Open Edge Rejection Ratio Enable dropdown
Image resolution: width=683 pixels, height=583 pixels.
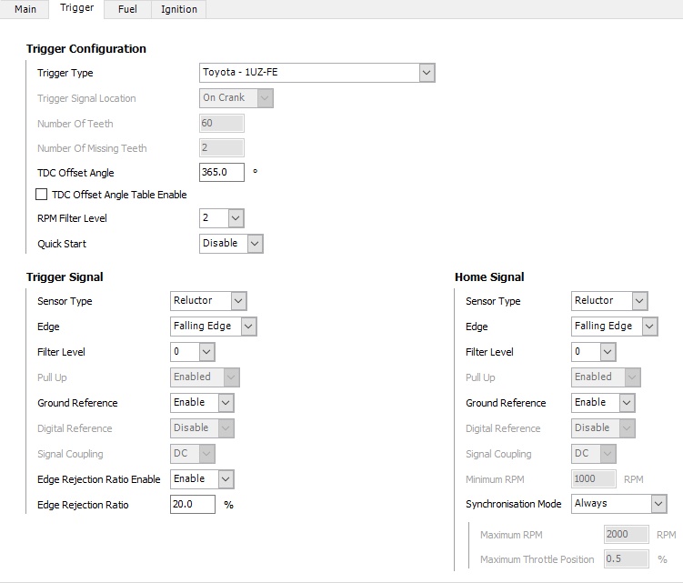[x=202, y=479]
